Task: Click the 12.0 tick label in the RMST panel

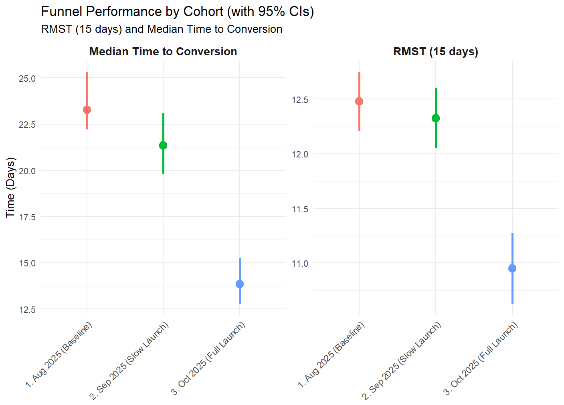Action: pos(300,154)
